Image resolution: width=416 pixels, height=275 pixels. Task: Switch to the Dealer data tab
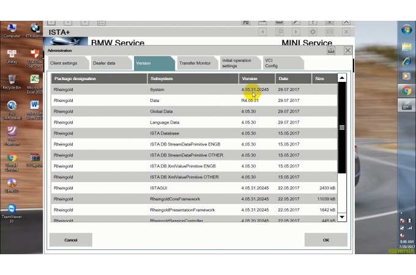tap(111, 63)
